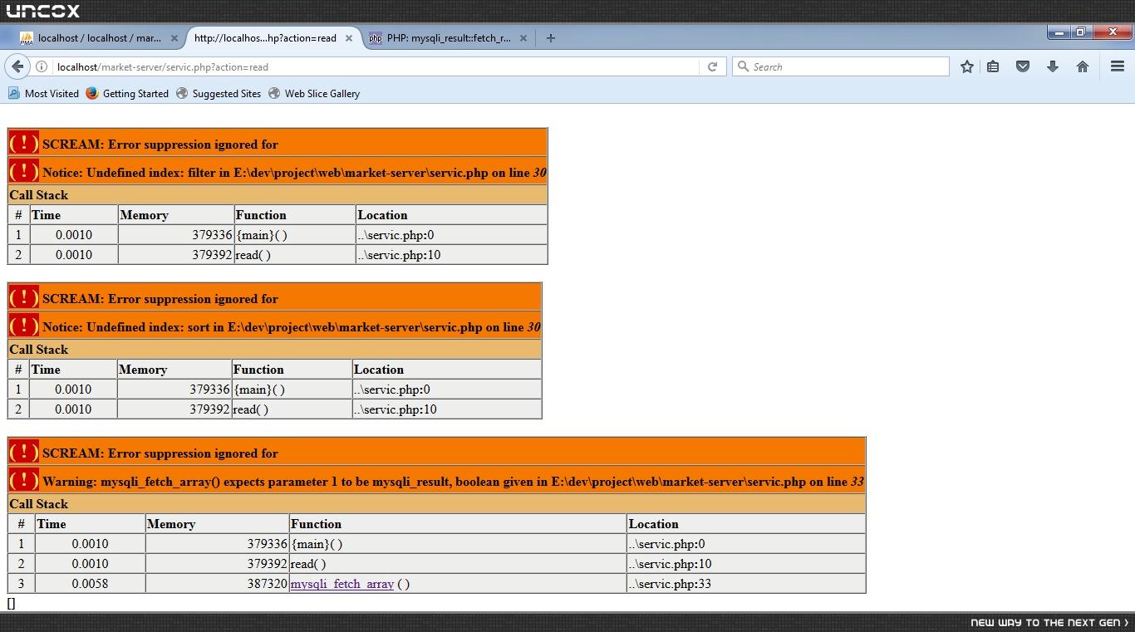Viewport: 1135px width, 632px height.
Task: Click first table's Call Stack heading
Action: [x=39, y=195]
